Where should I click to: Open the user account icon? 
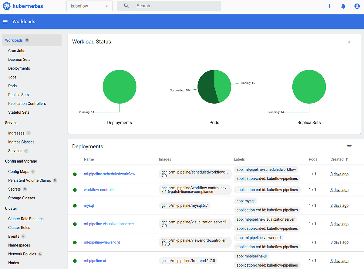(357, 6)
